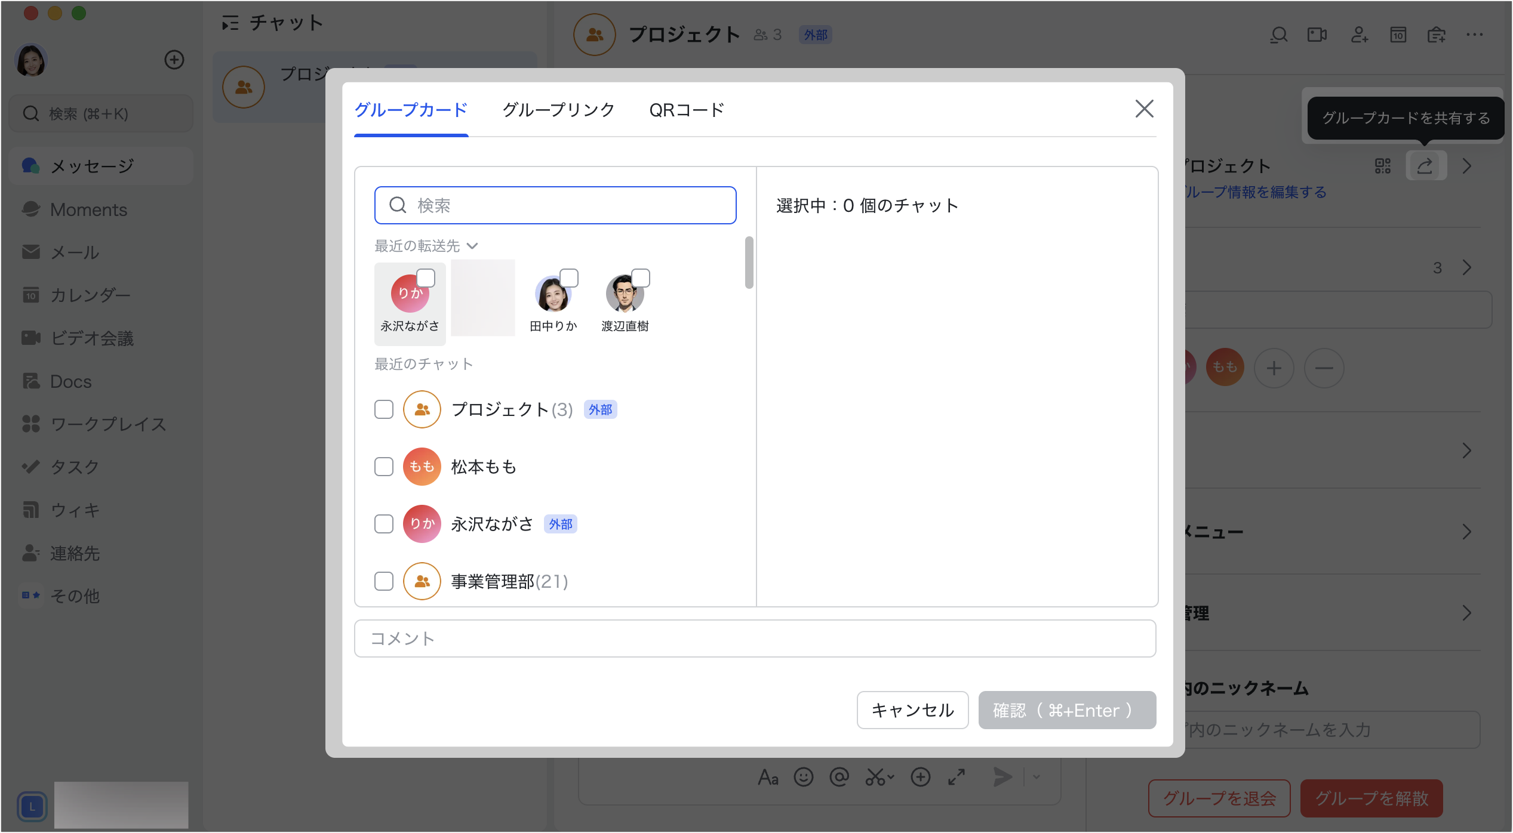Click the add member icon in chat header
The image size is (1513, 833).
[1360, 35]
